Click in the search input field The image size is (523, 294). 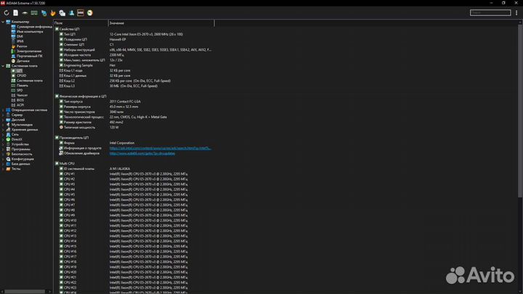490,12
